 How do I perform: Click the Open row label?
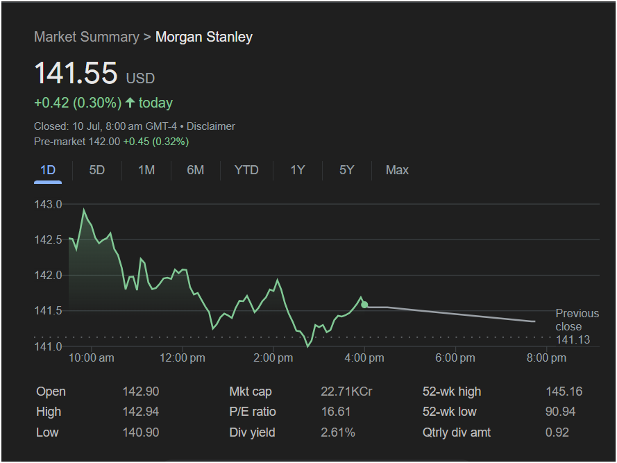(51, 392)
